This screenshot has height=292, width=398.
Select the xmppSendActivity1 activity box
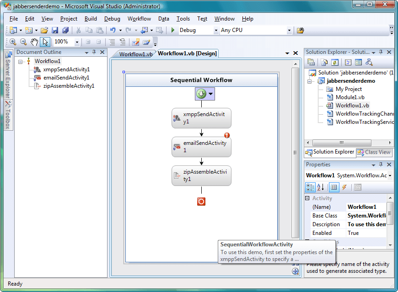coord(201,118)
